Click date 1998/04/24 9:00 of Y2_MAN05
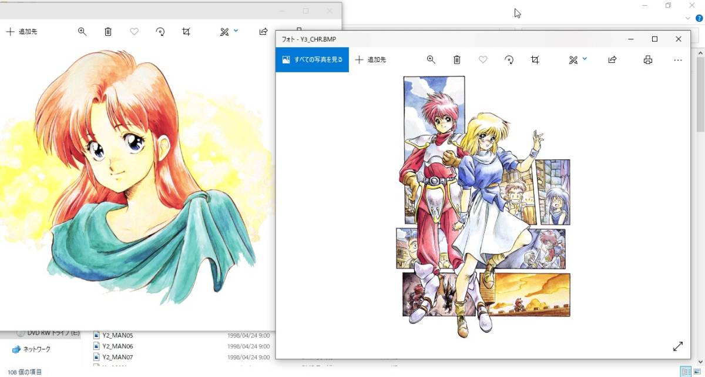The image size is (705, 377). pyautogui.click(x=249, y=335)
